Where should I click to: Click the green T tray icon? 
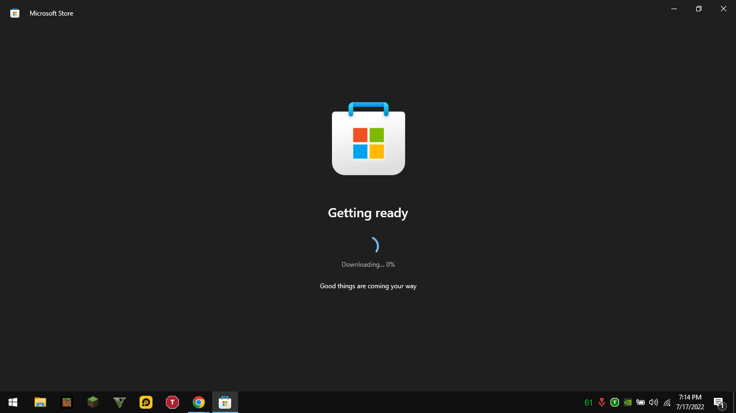[x=615, y=402]
